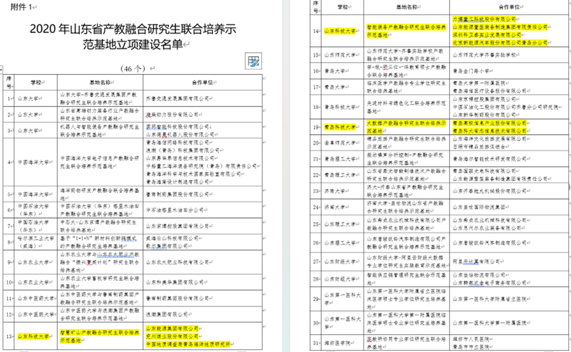Click '山东京博控股集团有限公司' in row 7
The width and height of the screenshot is (571, 352).
177,226
